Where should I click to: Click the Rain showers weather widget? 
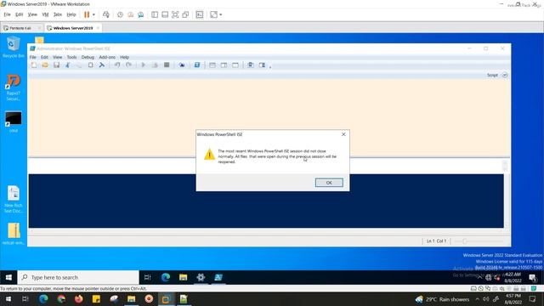click(442, 299)
